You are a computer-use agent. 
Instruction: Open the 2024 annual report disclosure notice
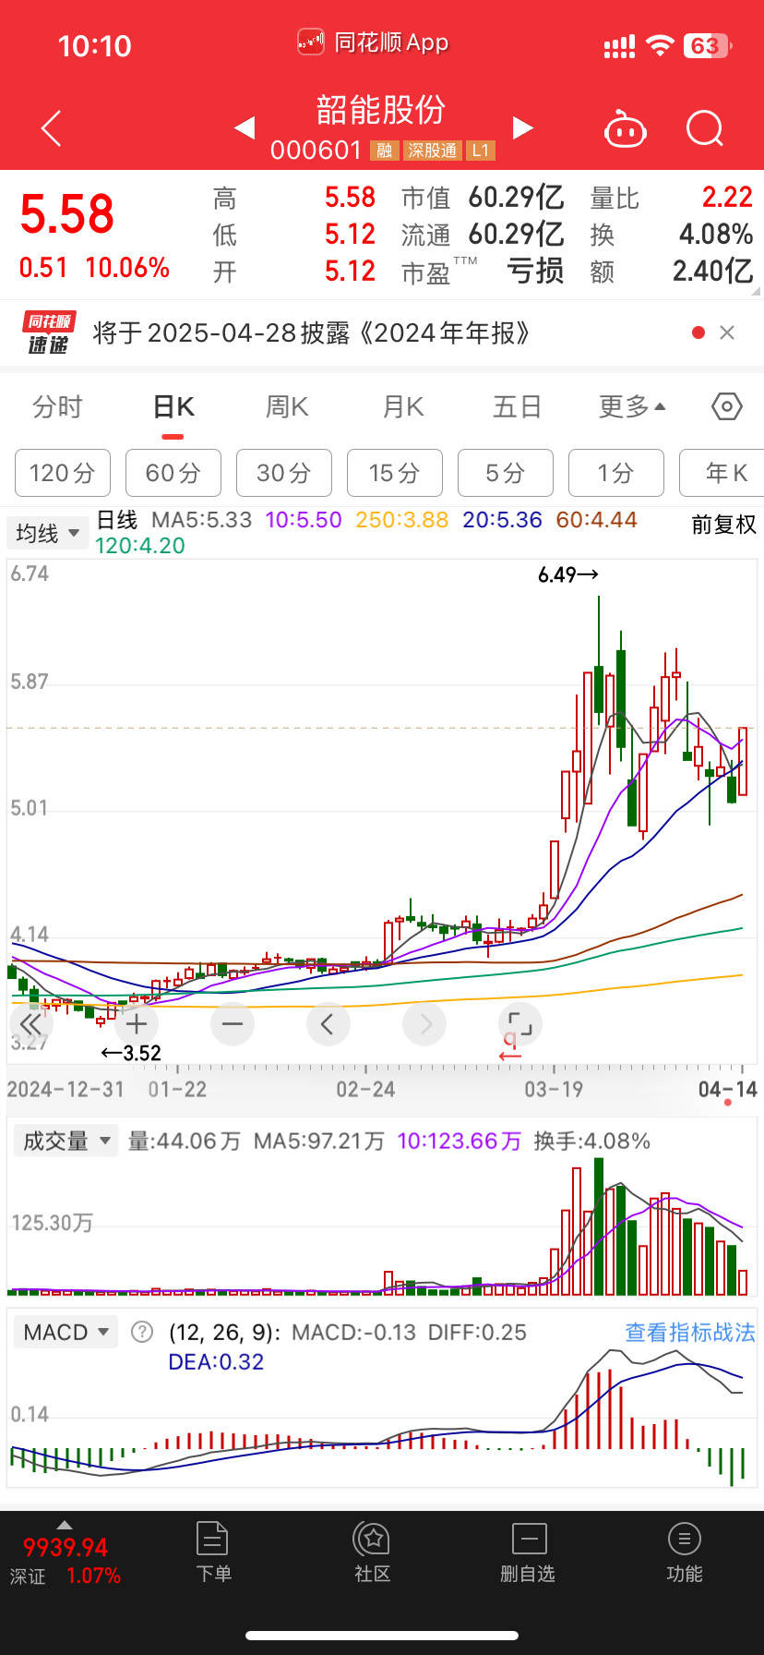click(x=311, y=332)
